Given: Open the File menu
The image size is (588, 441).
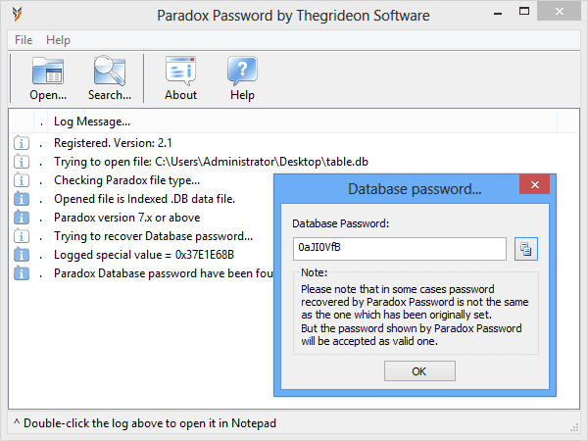Looking at the screenshot, I should click(x=24, y=40).
